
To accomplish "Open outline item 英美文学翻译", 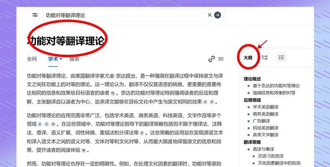I will [266, 135].
